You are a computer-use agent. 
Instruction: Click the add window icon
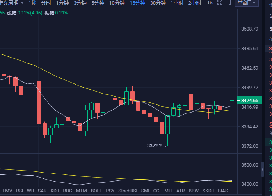tap(229, 3)
